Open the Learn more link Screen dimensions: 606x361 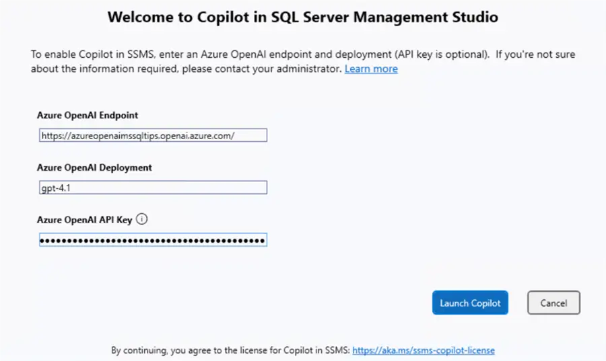[x=371, y=69]
